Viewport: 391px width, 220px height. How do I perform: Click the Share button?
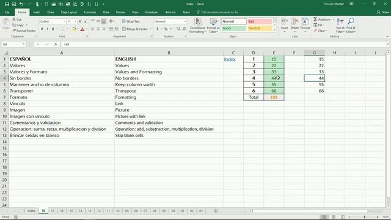[x=383, y=12]
